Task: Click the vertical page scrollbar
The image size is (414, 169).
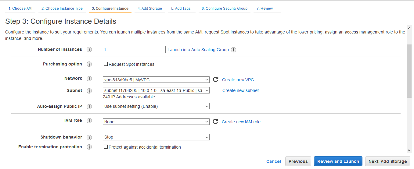Action: click(409, 71)
